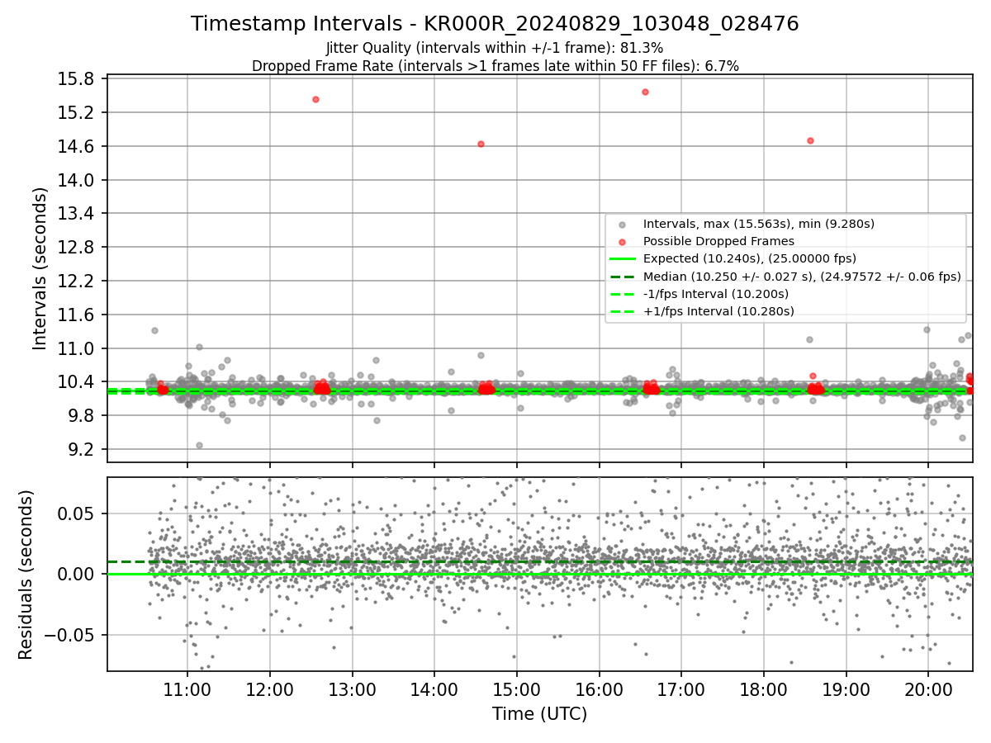991x743 pixels.
Task: Click the red dropped-frame point near 15.4 at 12:30
Action: (315, 99)
